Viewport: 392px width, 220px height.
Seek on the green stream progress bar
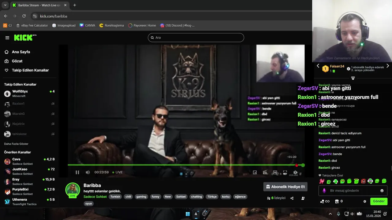(x=185, y=165)
